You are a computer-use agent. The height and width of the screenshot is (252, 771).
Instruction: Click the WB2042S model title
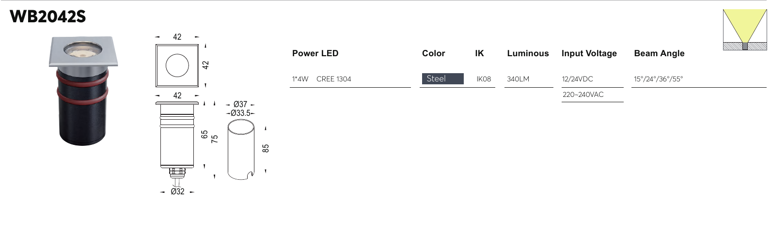tap(47, 16)
